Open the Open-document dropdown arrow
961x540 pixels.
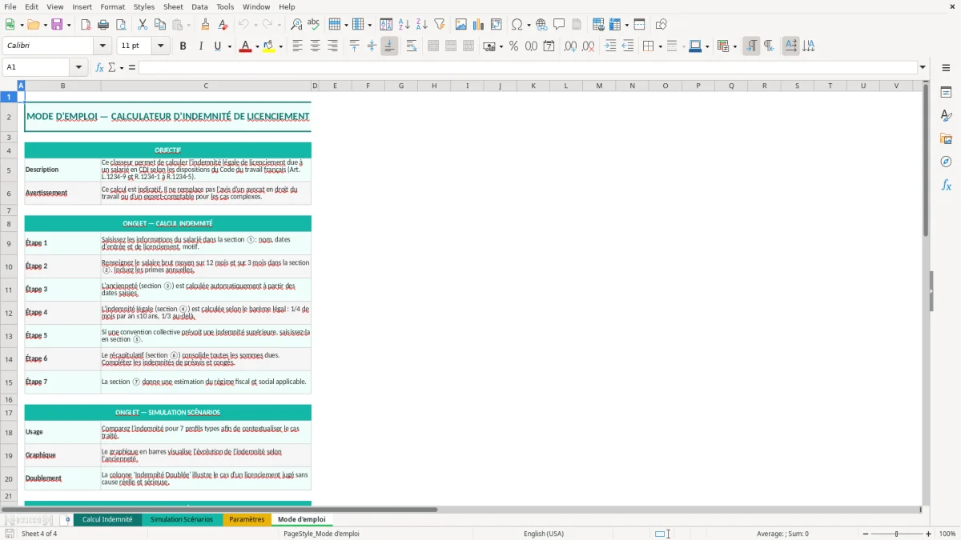[x=45, y=25]
